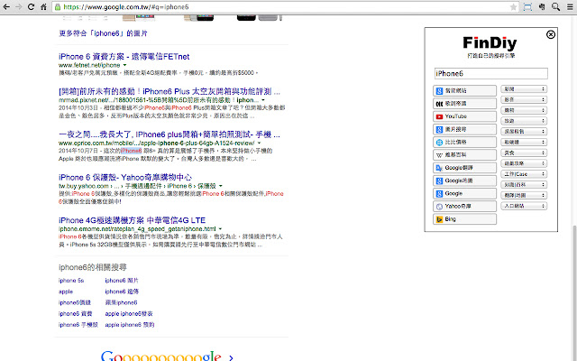
Task: Search with the YouTube button in FinDiy
Action: click(465, 116)
